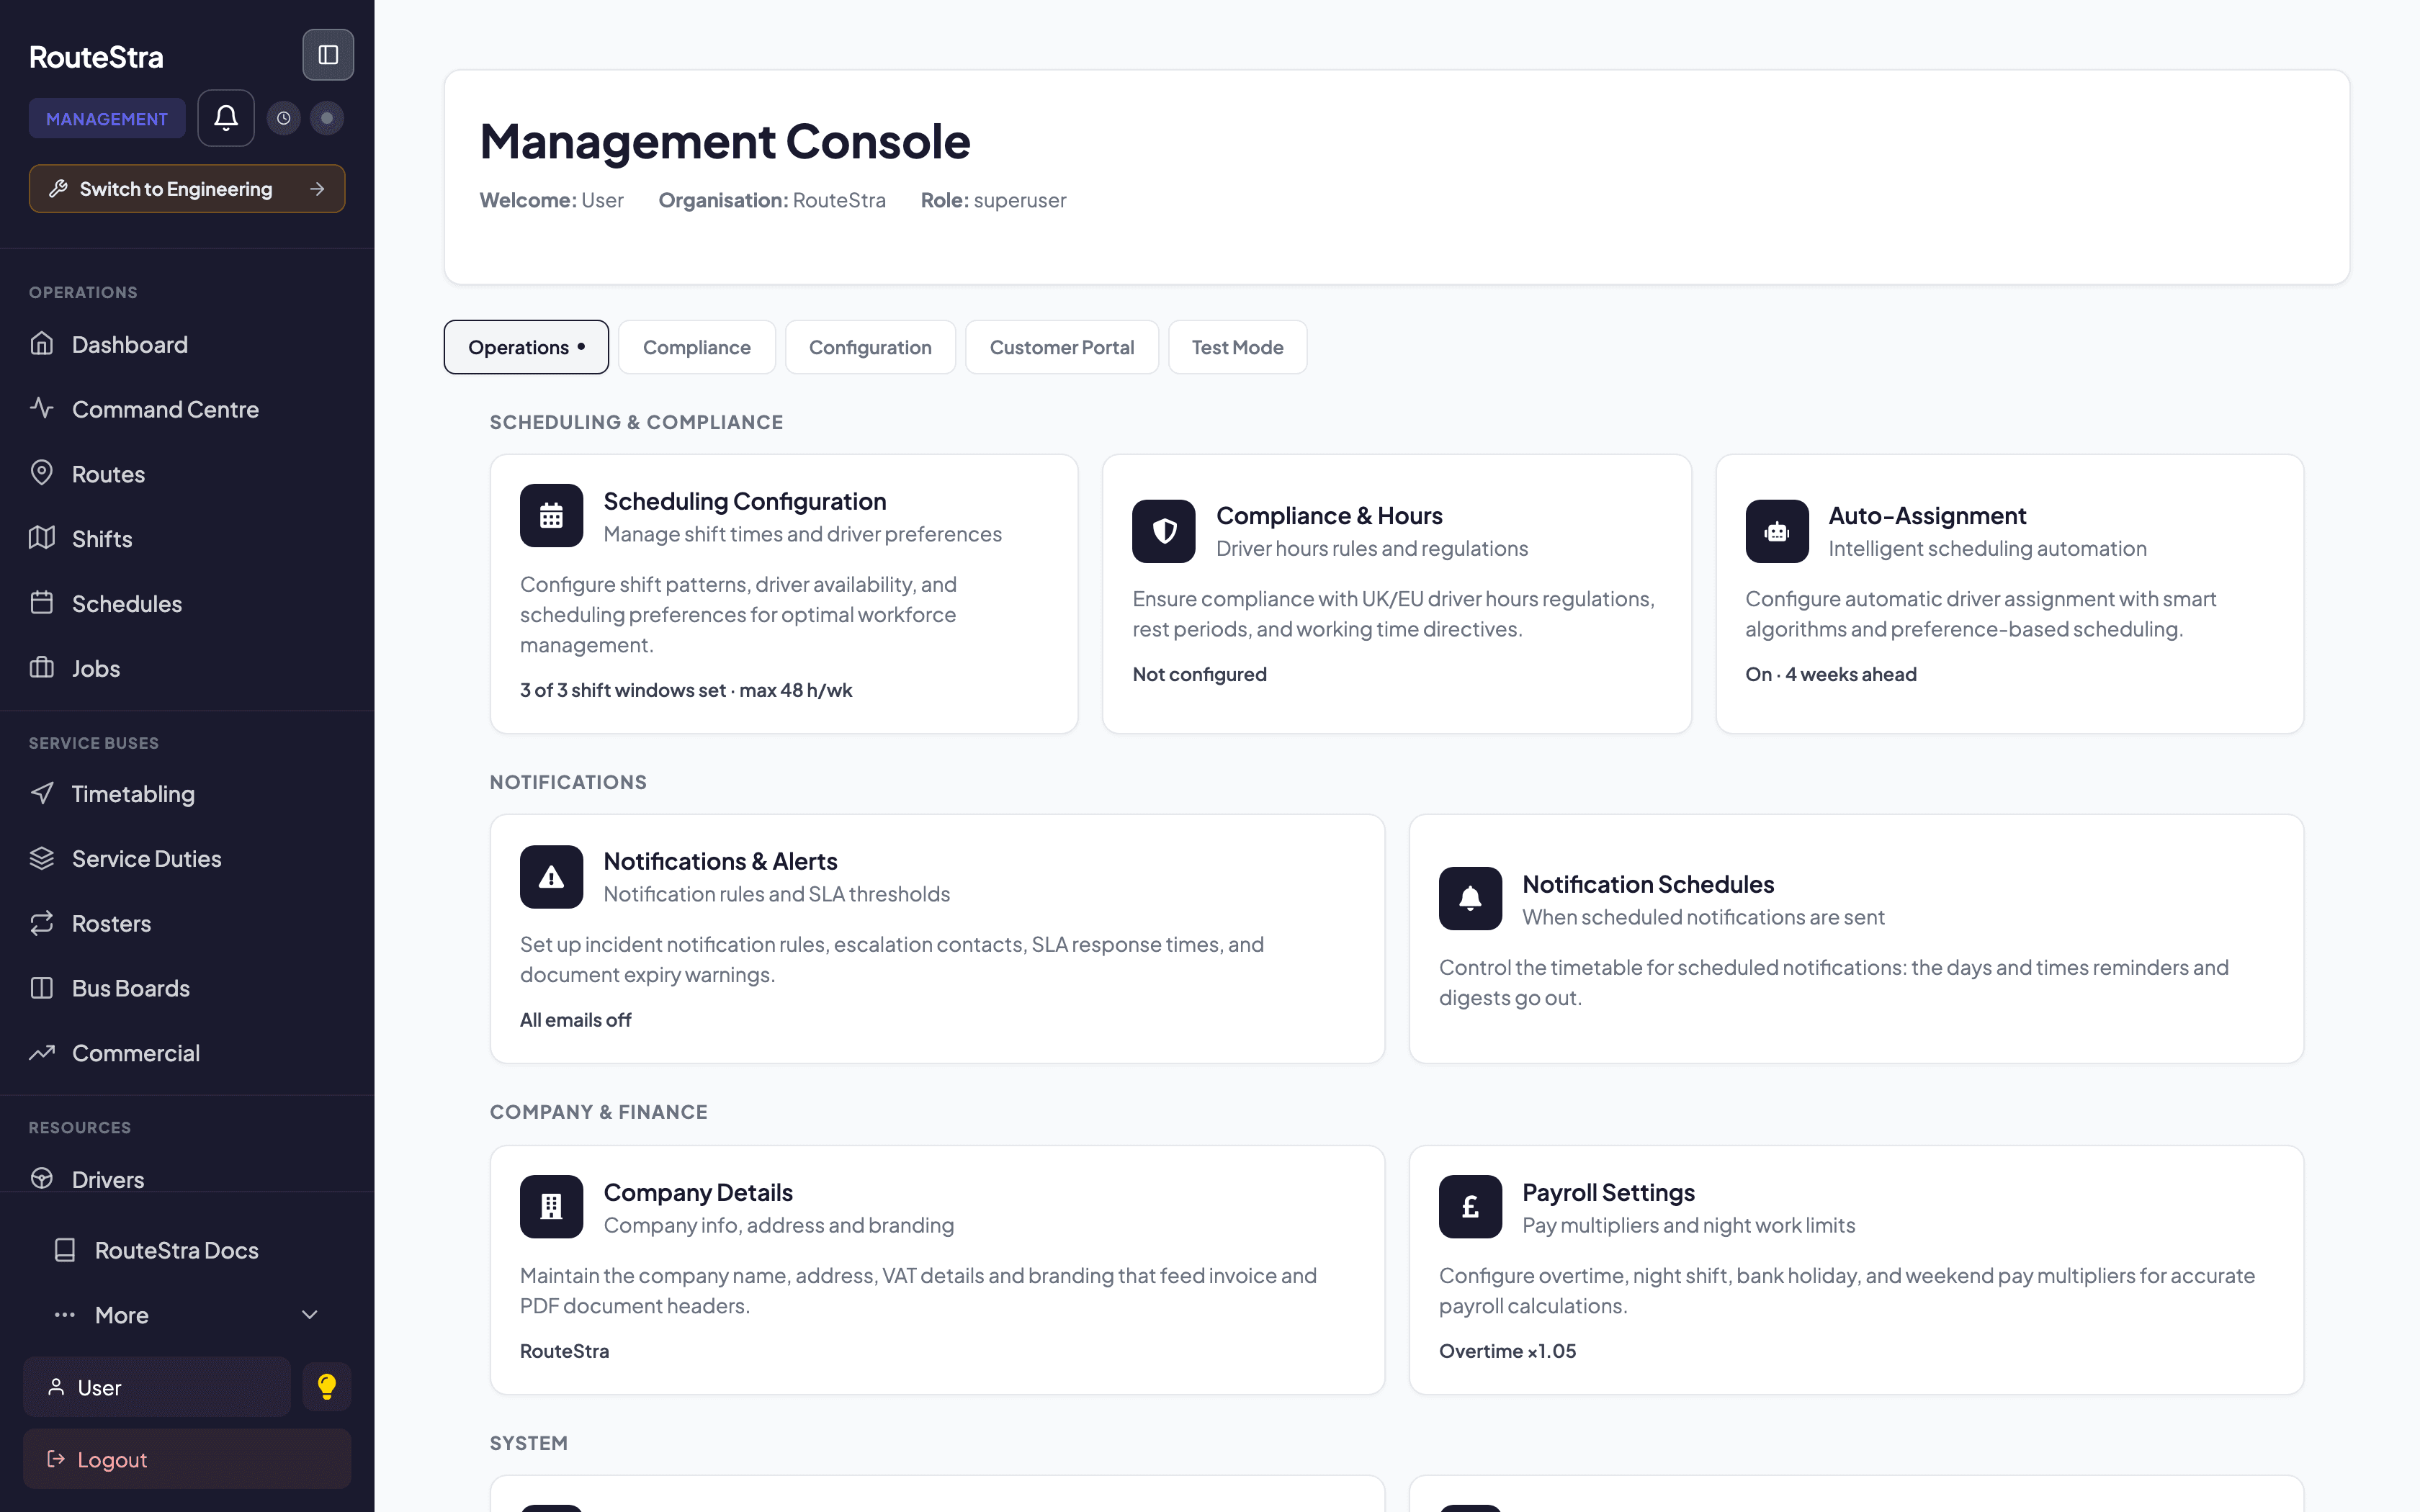
Task: Toggle the round theme dot in sidebar header
Action: tap(326, 118)
